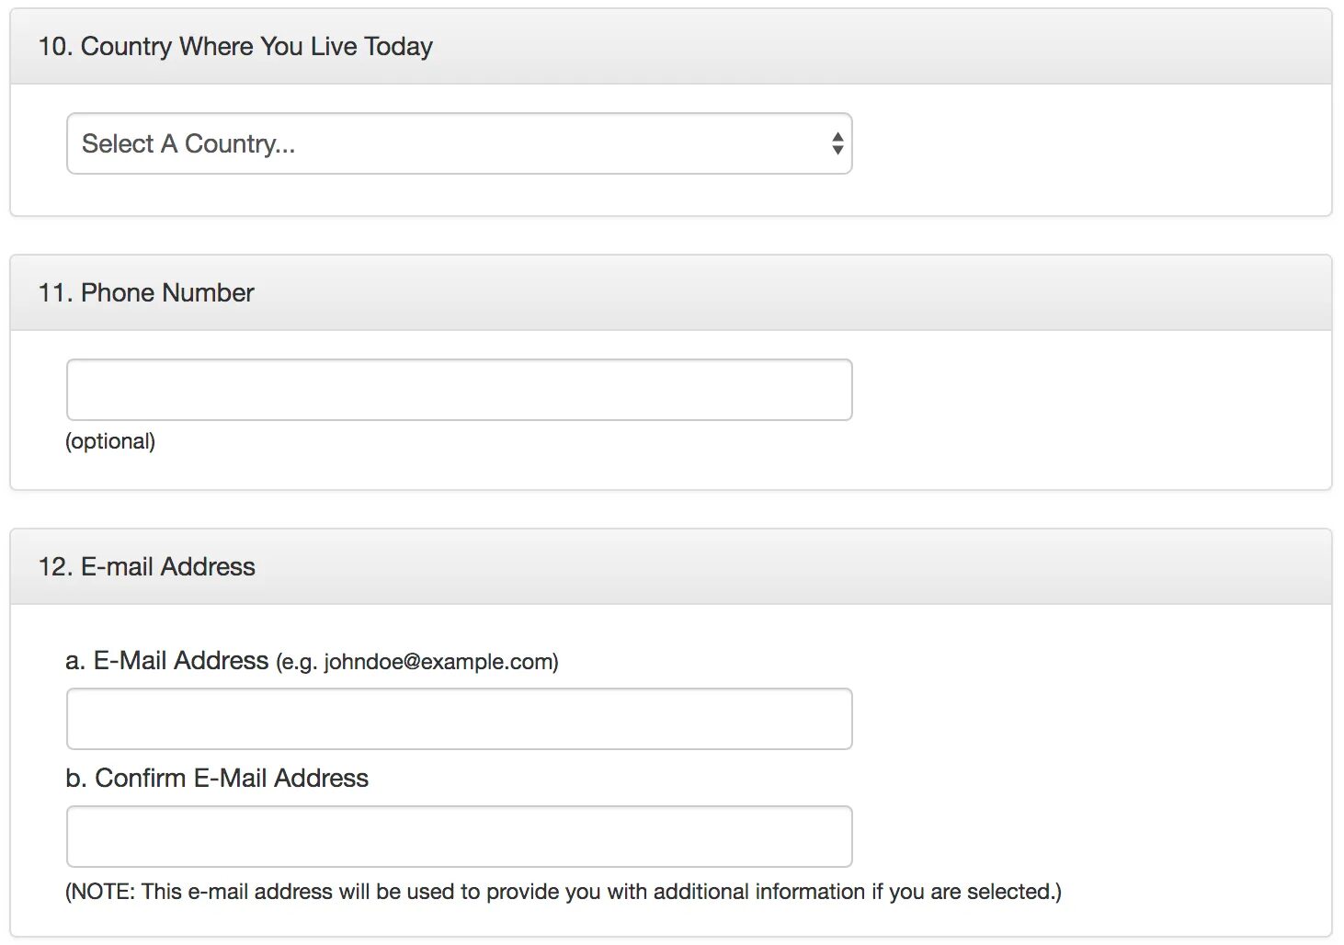Click the section number '12.'
Image resolution: width=1344 pixels, height=945 pixels.
[54, 567]
